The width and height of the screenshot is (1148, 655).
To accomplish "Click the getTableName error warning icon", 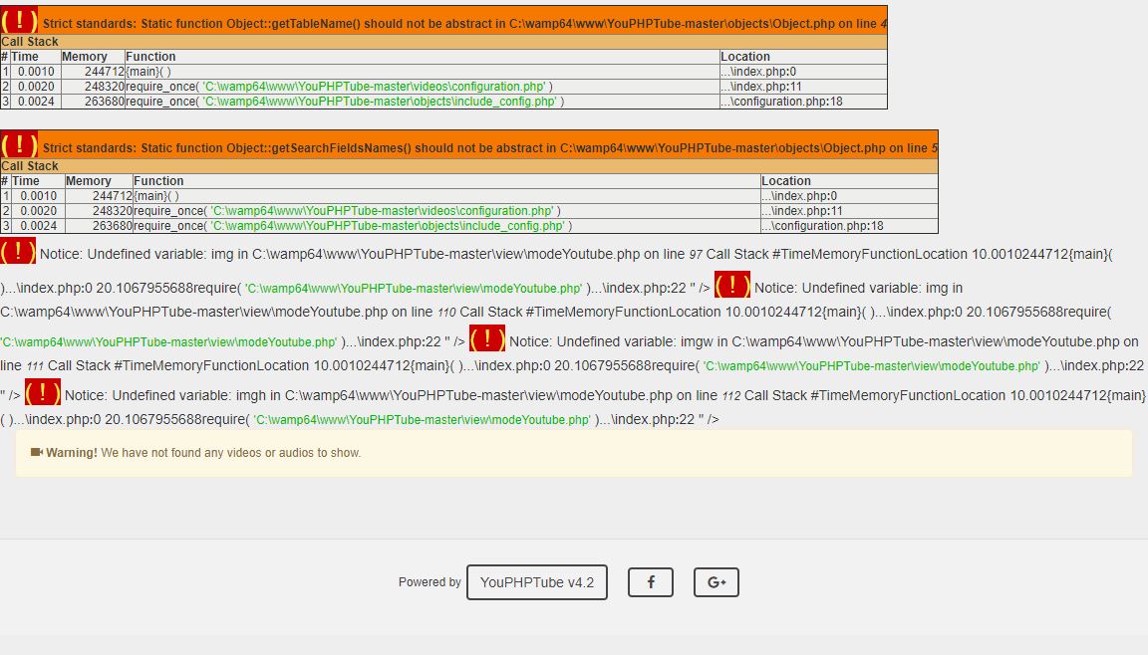I will [x=19, y=21].
